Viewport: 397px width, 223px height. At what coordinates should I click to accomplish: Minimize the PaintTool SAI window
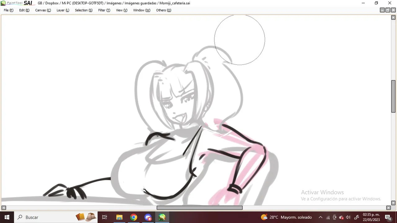(363, 3)
